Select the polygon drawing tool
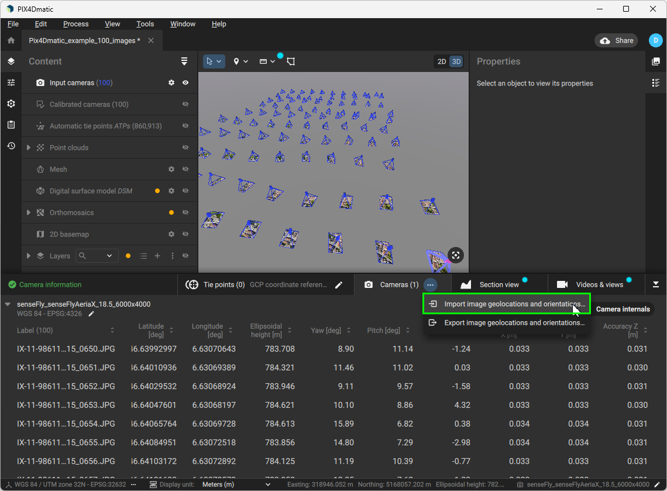 [291, 61]
